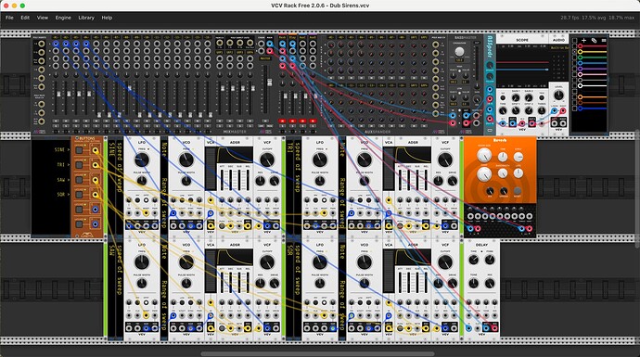This screenshot has height=357, width=640.
Task: Click the TRI output jack on BUTTONS module
Action: point(96,165)
